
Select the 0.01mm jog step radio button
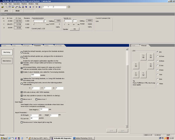click(x=158, y=56)
